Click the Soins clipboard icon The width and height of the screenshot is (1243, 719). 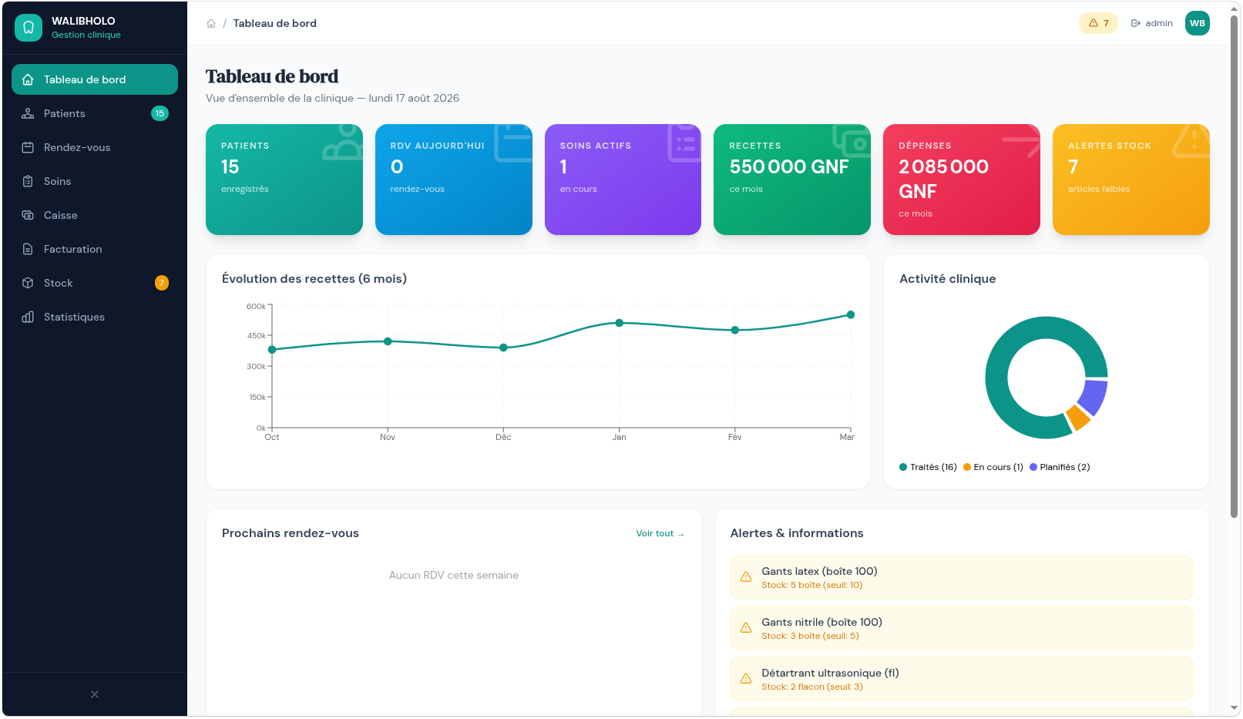28,181
